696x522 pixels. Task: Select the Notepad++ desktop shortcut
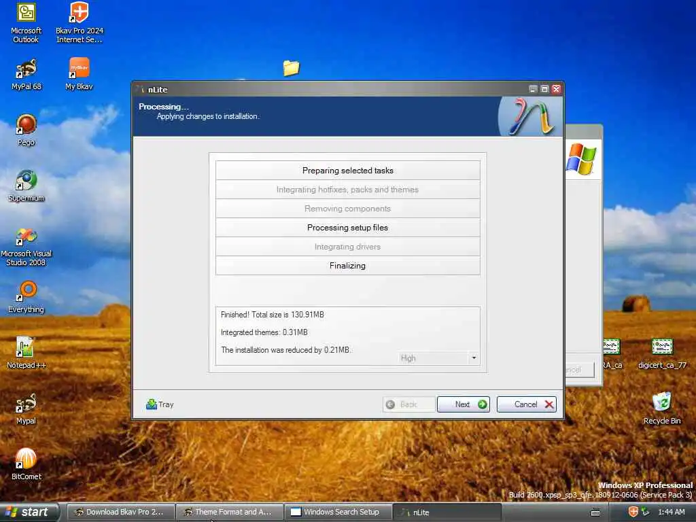coord(27,353)
